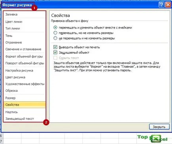Select Формат объемной фигуры
This screenshot has width=172, height=144.
[25, 57]
